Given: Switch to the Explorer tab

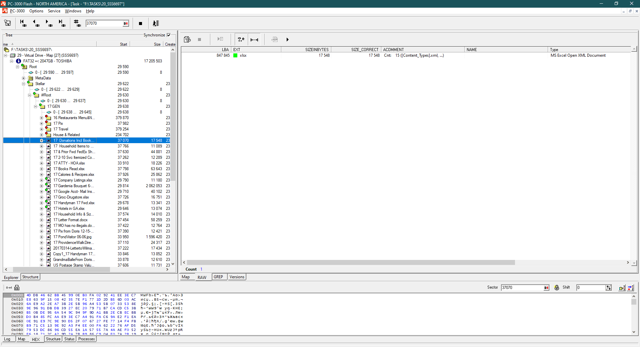Looking at the screenshot, I should (x=11, y=277).
